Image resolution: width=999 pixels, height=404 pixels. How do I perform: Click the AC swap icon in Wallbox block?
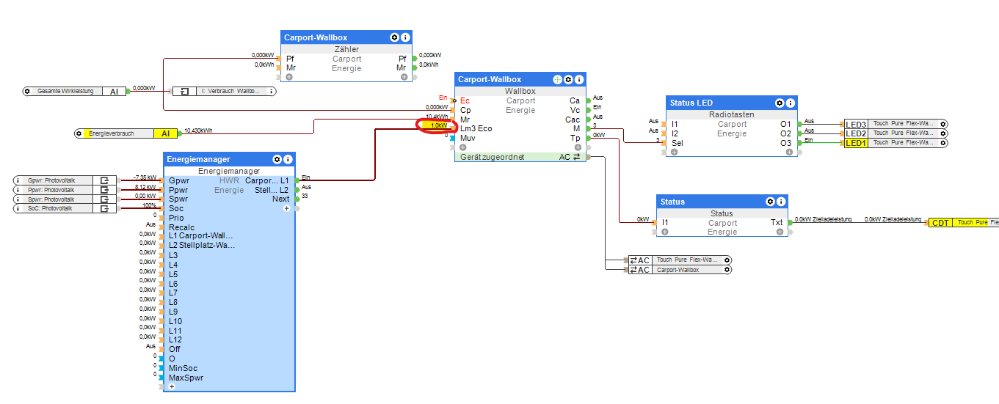pos(575,157)
